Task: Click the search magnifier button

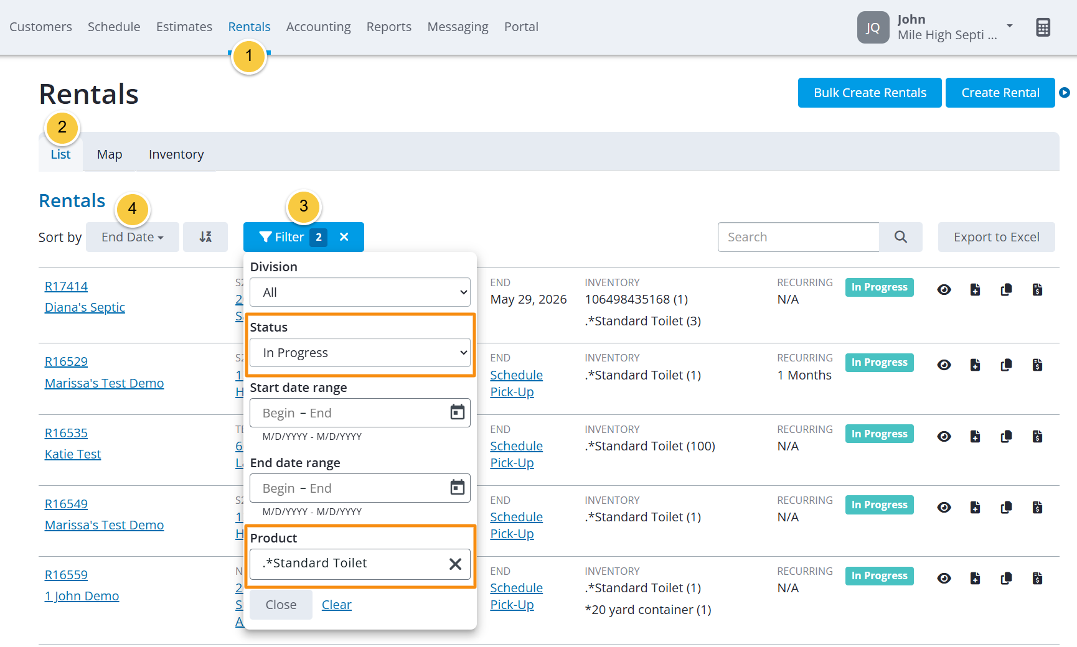Action: (901, 237)
